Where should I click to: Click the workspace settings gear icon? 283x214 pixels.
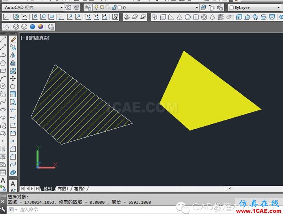click(x=68, y=7)
